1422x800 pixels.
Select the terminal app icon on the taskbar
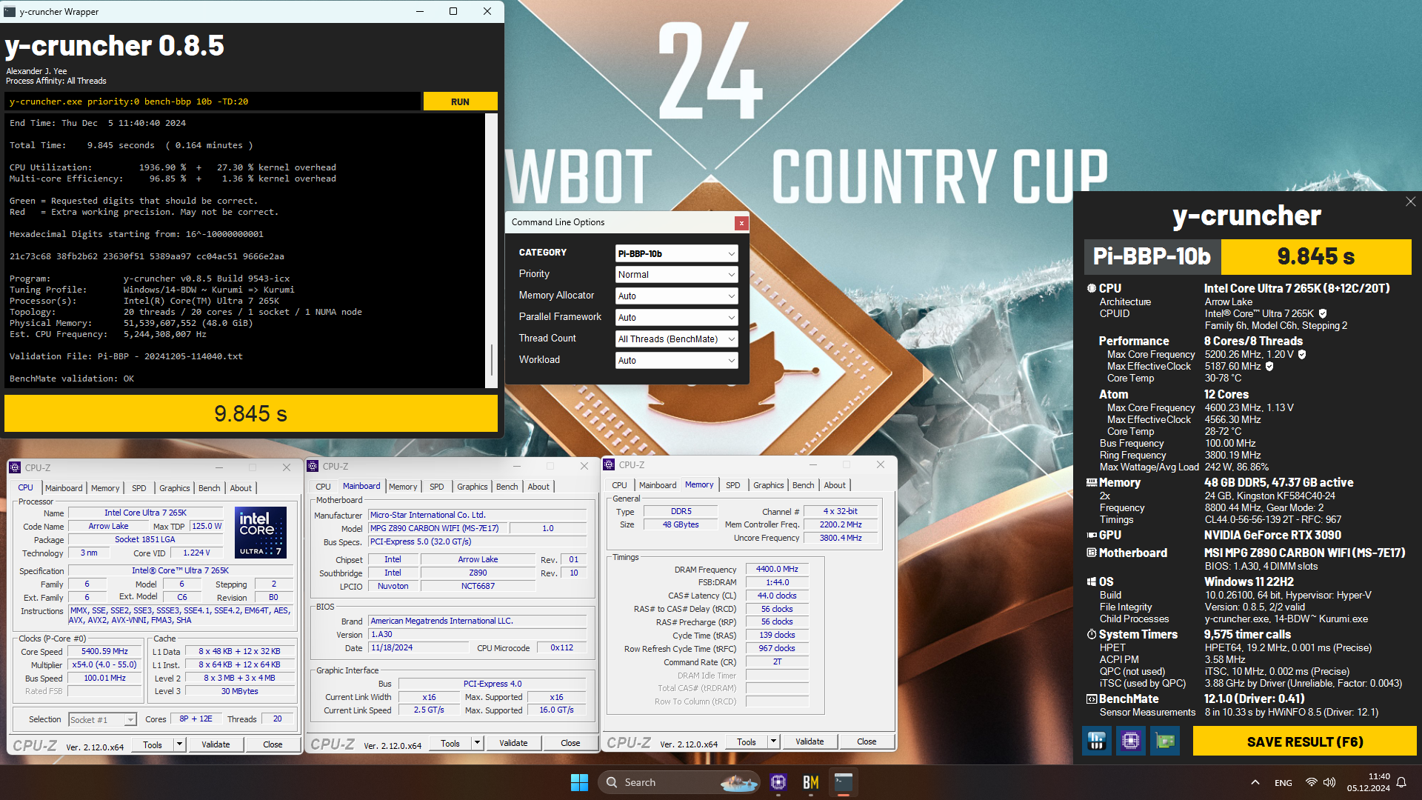pyautogui.click(x=844, y=782)
